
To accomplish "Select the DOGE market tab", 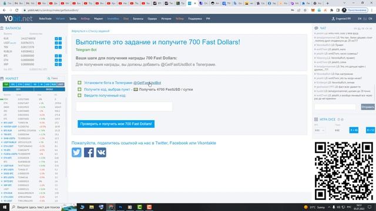I will point(27,84).
